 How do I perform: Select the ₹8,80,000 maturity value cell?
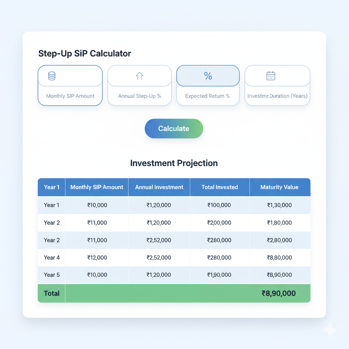coord(279,258)
